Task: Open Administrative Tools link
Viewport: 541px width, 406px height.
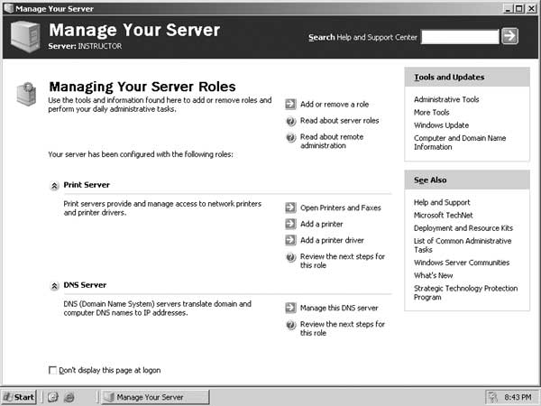Action: click(x=446, y=99)
